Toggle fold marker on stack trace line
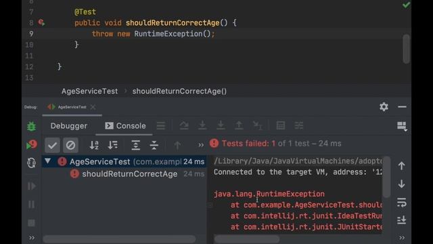The width and height of the screenshot is (433, 244). coord(210,205)
